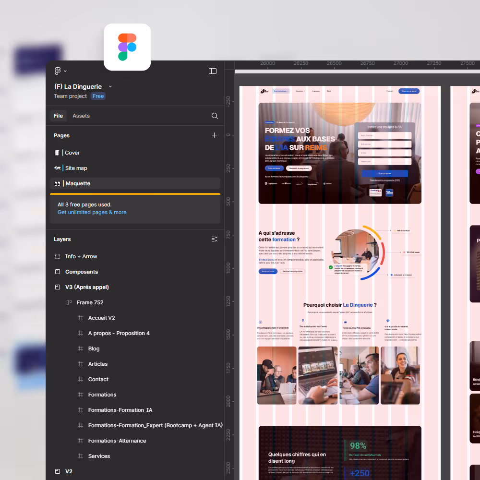
Task: Toggle the sidebar minimize UI icon
Action: point(213,71)
